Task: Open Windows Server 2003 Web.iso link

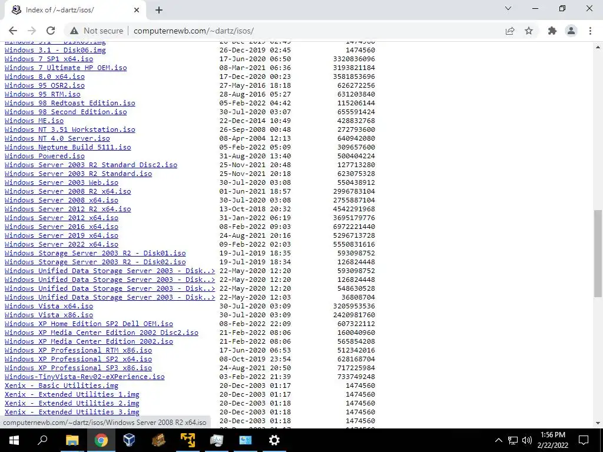Action: (61, 182)
